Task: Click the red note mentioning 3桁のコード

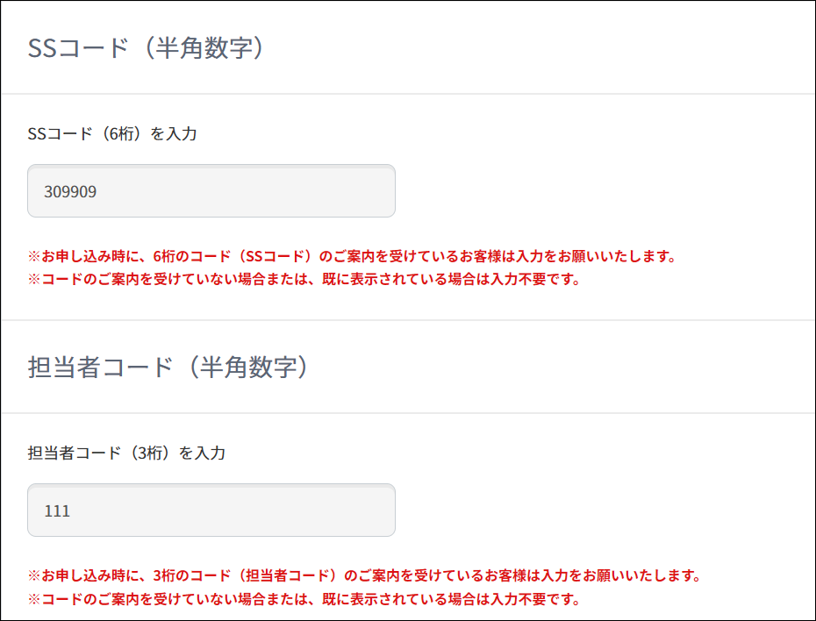Action: tap(365, 575)
